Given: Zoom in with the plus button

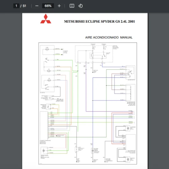Looking at the screenshot, I should tap(59, 6).
